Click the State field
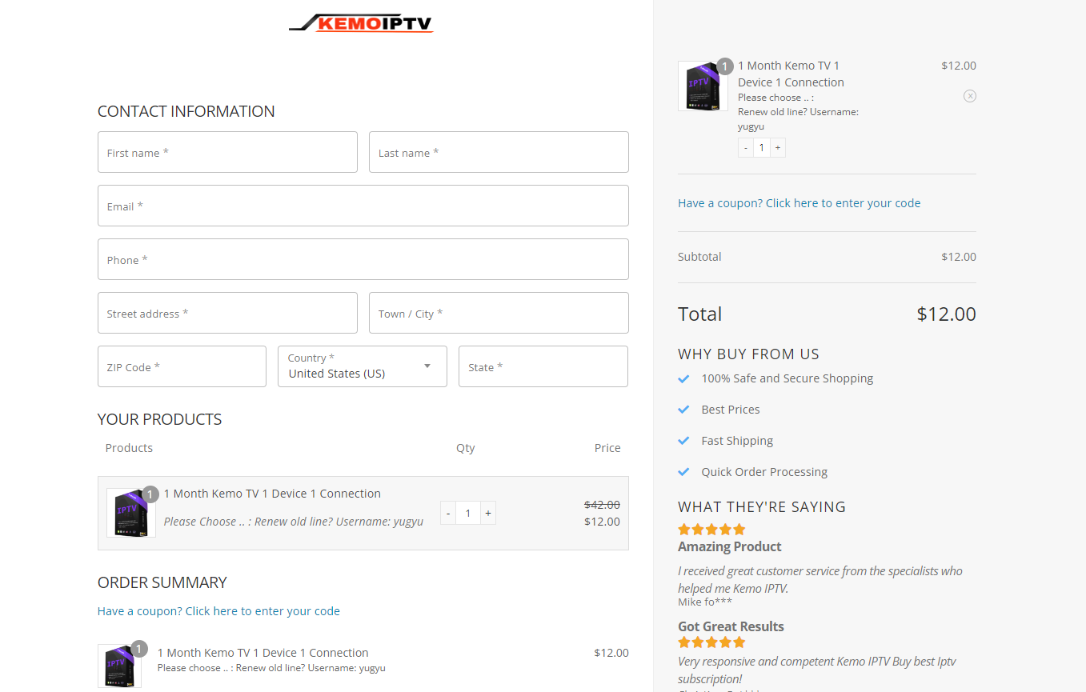The width and height of the screenshot is (1086, 692). tap(543, 366)
